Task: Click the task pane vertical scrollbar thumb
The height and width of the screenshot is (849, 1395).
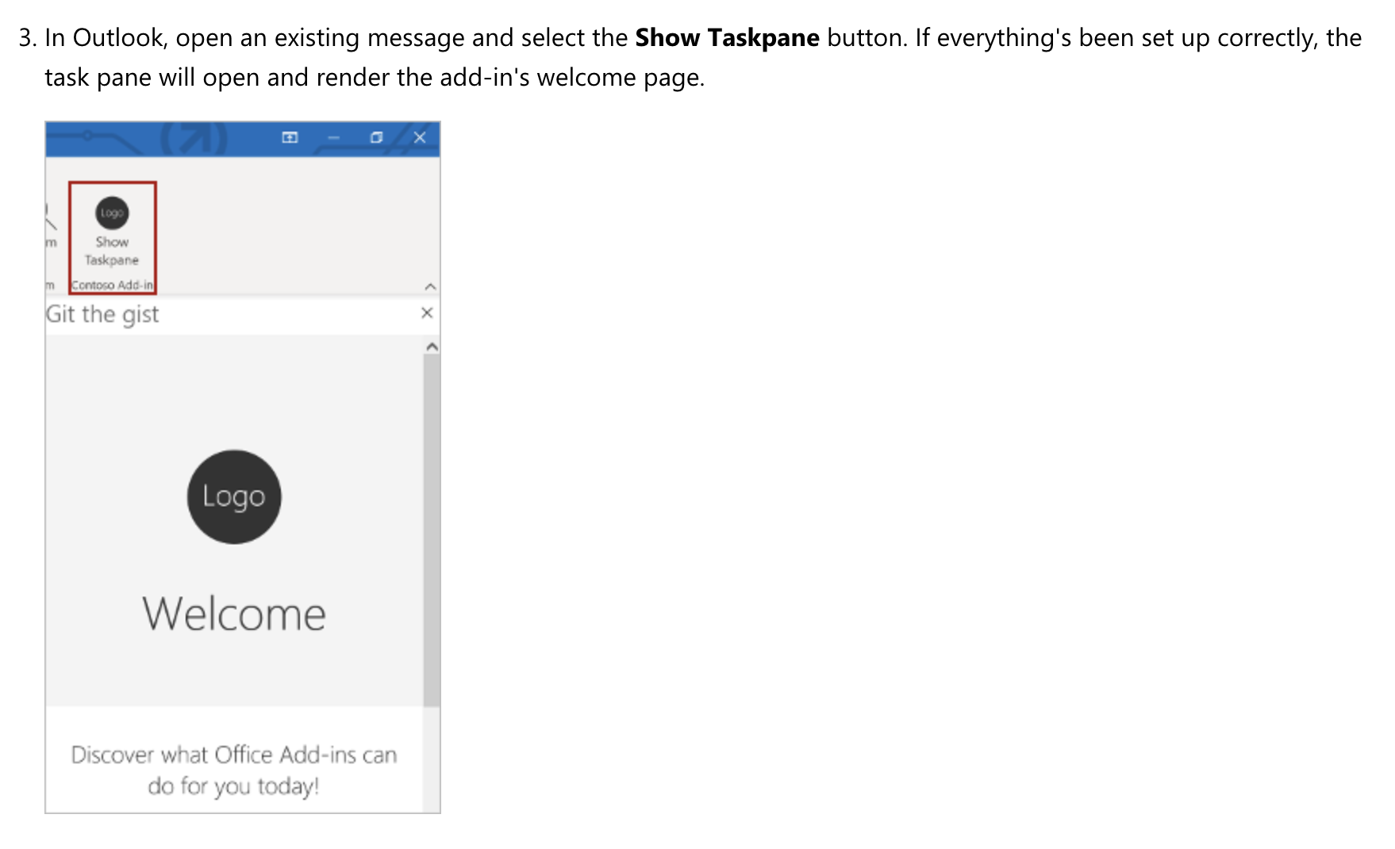Action: (x=432, y=530)
